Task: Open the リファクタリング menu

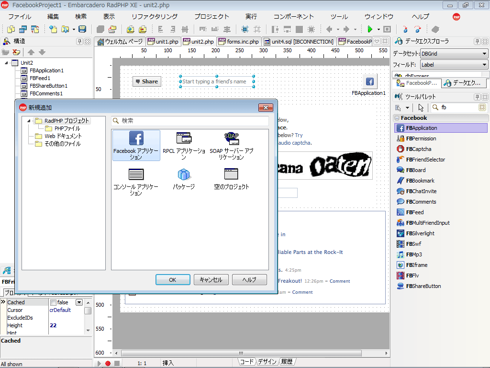Action: click(155, 17)
